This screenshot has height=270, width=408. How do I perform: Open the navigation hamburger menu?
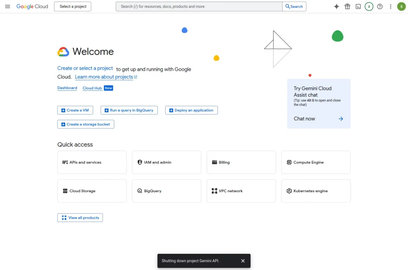pos(7,6)
